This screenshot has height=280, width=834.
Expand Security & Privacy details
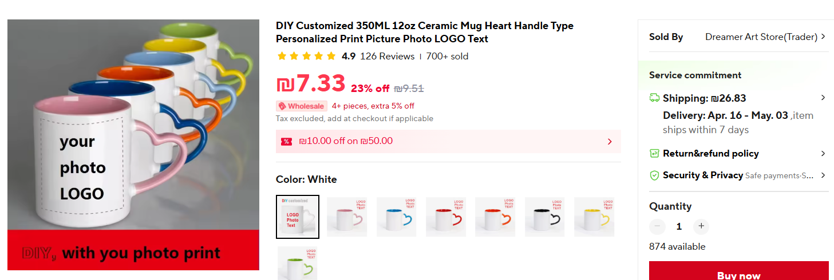[x=823, y=175]
